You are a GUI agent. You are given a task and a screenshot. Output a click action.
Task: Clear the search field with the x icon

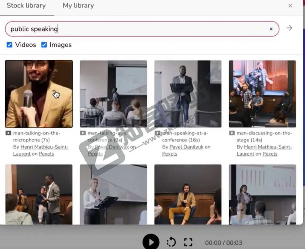tap(271, 29)
